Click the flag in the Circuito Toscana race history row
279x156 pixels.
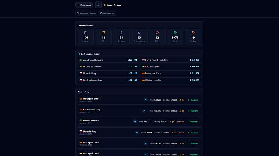click(81, 121)
